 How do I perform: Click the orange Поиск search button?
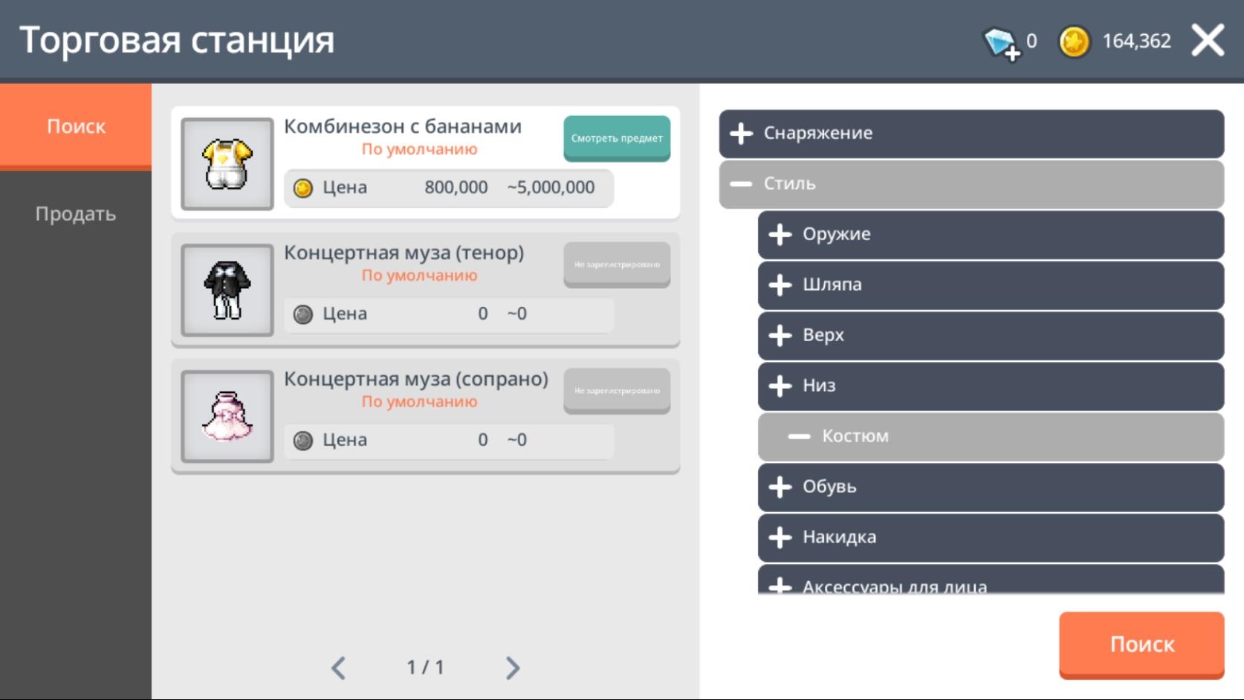pyautogui.click(x=1141, y=644)
